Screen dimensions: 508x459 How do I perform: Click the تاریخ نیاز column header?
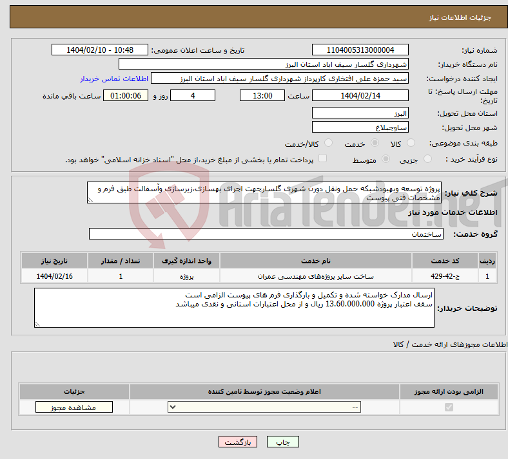point(54,261)
